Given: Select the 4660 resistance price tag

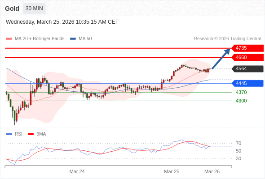Looking at the screenshot, I should (247, 57).
